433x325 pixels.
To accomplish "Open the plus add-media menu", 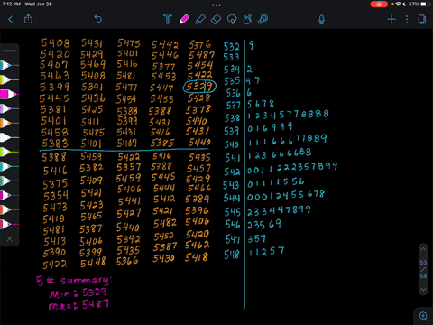I will coord(392,20).
